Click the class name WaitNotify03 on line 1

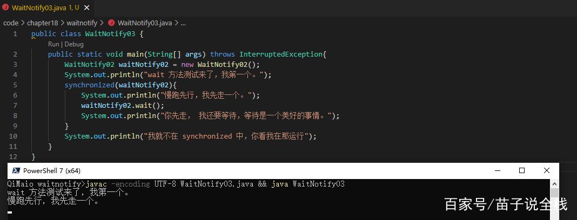110,34
